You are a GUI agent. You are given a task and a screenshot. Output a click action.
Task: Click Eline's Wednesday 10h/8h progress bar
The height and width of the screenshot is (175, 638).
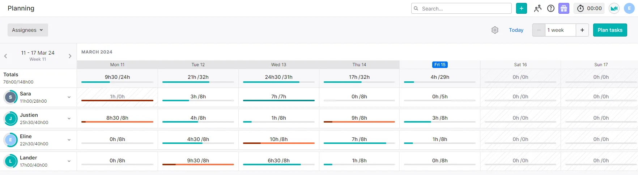click(278, 143)
